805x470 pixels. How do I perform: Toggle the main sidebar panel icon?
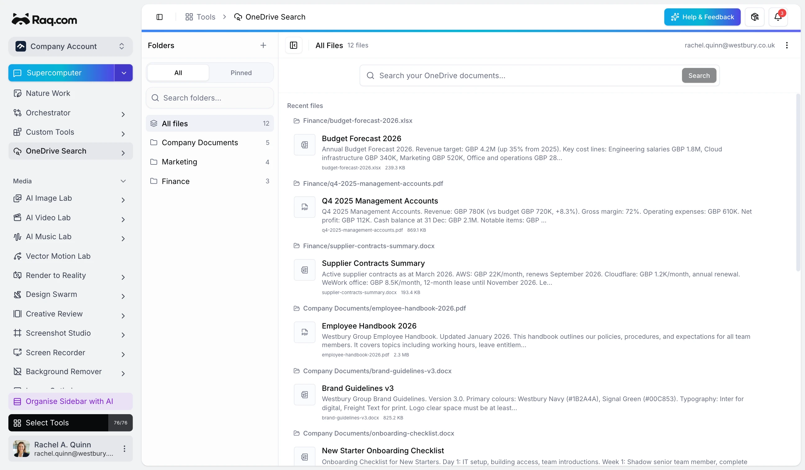click(159, 17)
